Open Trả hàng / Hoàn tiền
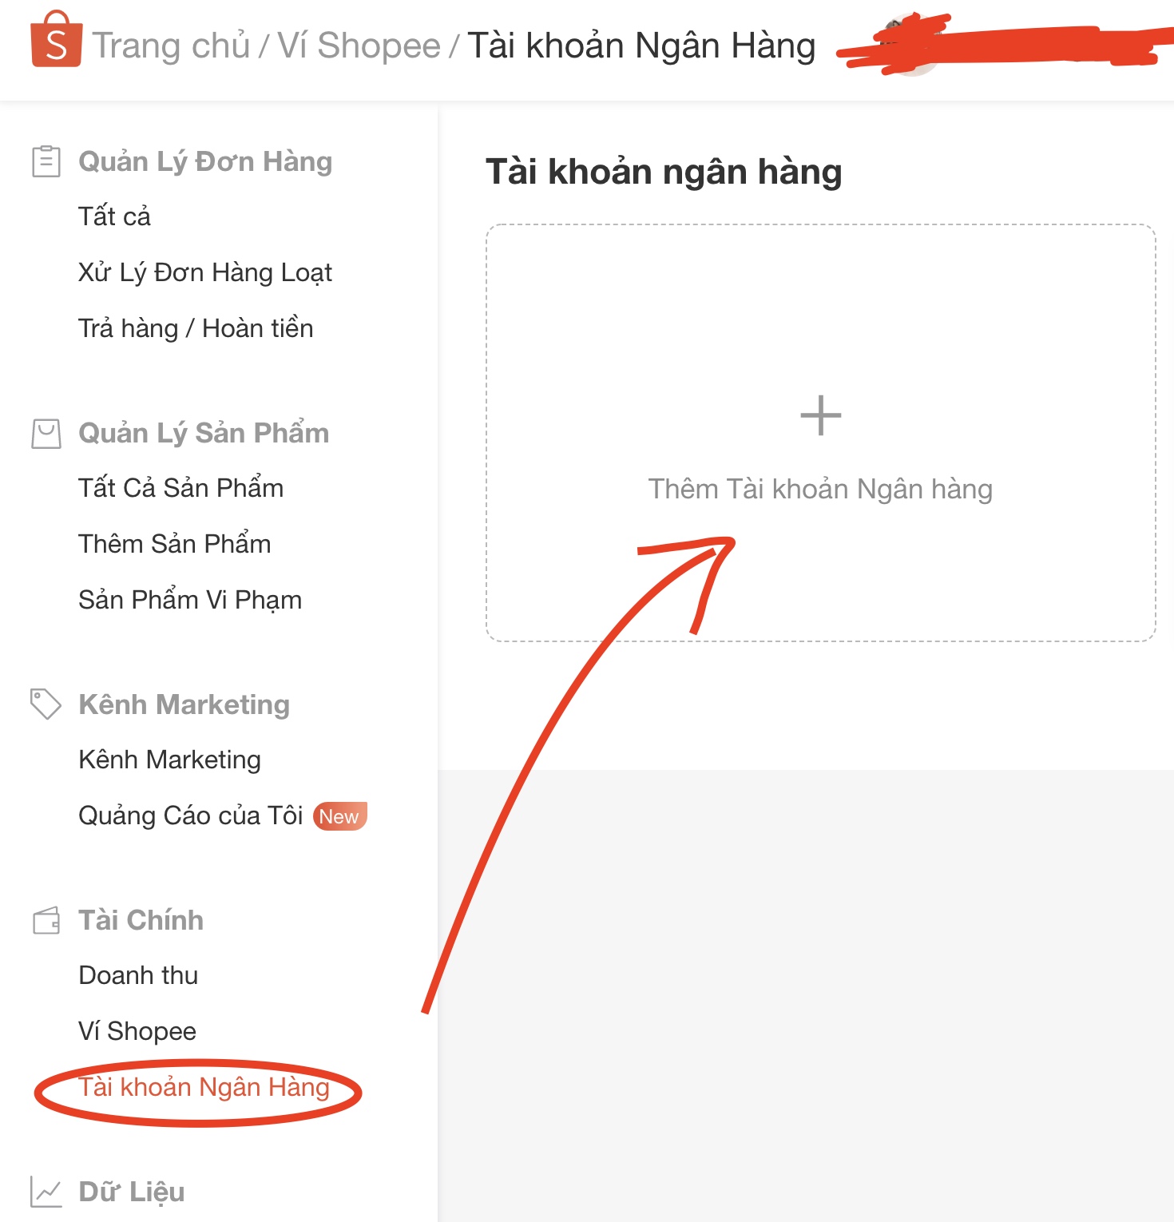 (x=196, y=328)
